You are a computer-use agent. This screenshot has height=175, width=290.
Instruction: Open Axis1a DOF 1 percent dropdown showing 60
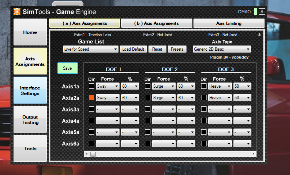coord(130,86)
